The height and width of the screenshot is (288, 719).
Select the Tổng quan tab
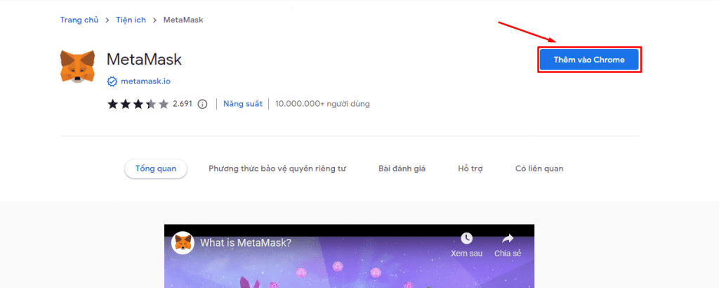156,169
